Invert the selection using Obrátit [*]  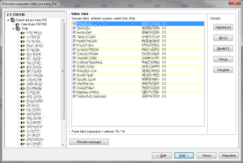223,49
